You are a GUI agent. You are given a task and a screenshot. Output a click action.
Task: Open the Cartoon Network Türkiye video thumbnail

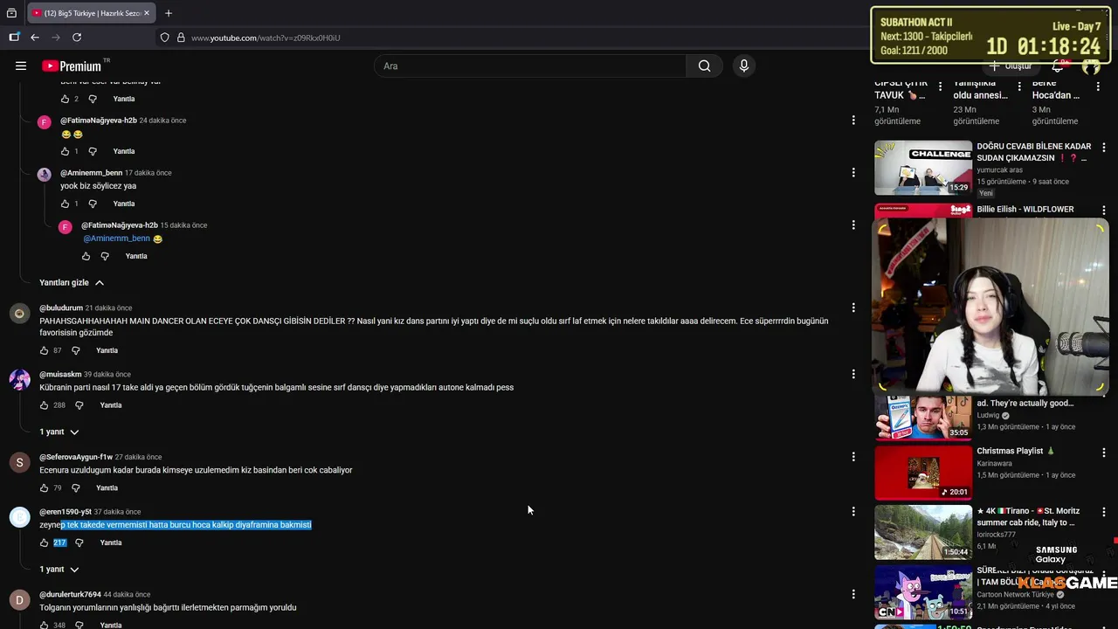pos(923,591)
